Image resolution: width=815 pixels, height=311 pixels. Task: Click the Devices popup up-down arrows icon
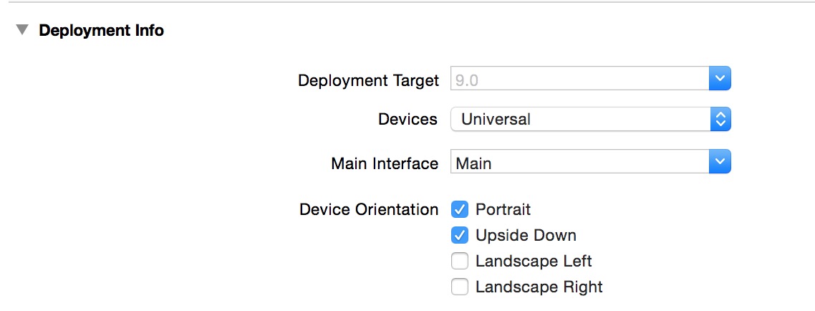click(x=720, y=119)
